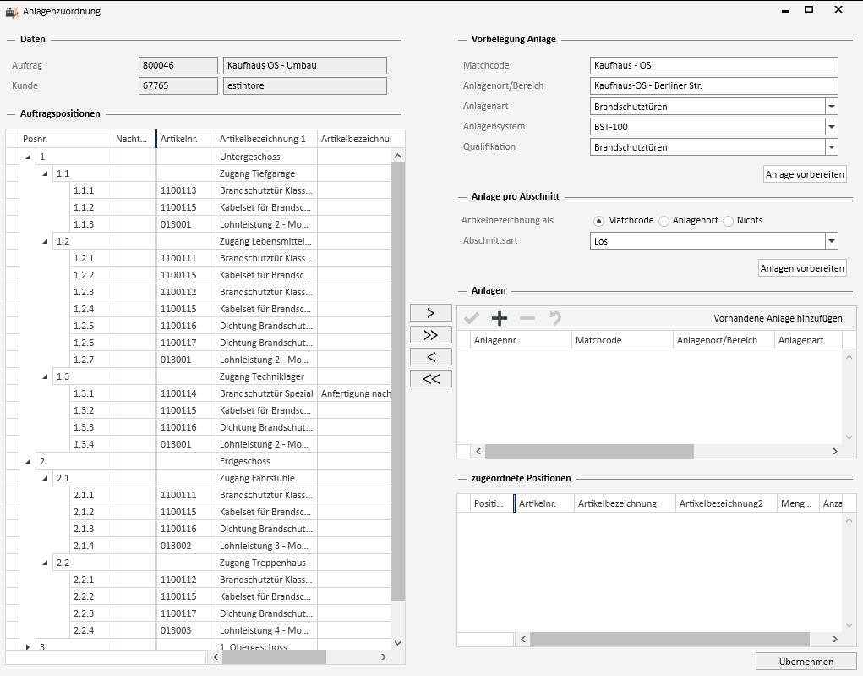
Task: Click the Meng... column header
Action: pos(798,503)
